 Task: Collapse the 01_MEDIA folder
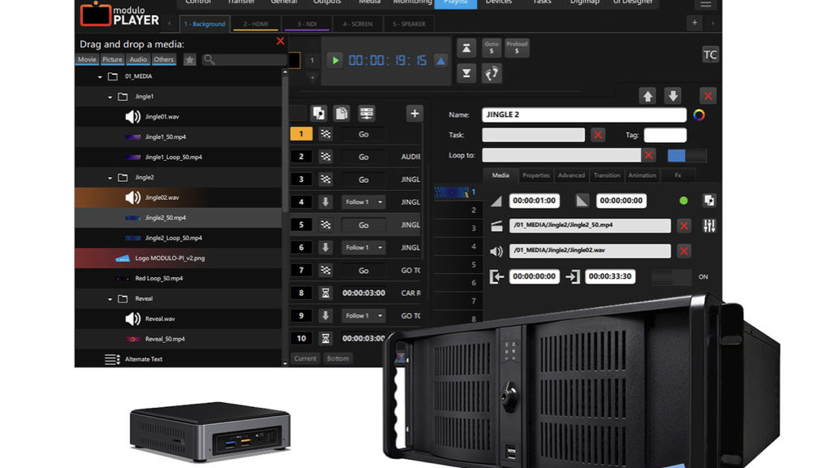[101, 76]
